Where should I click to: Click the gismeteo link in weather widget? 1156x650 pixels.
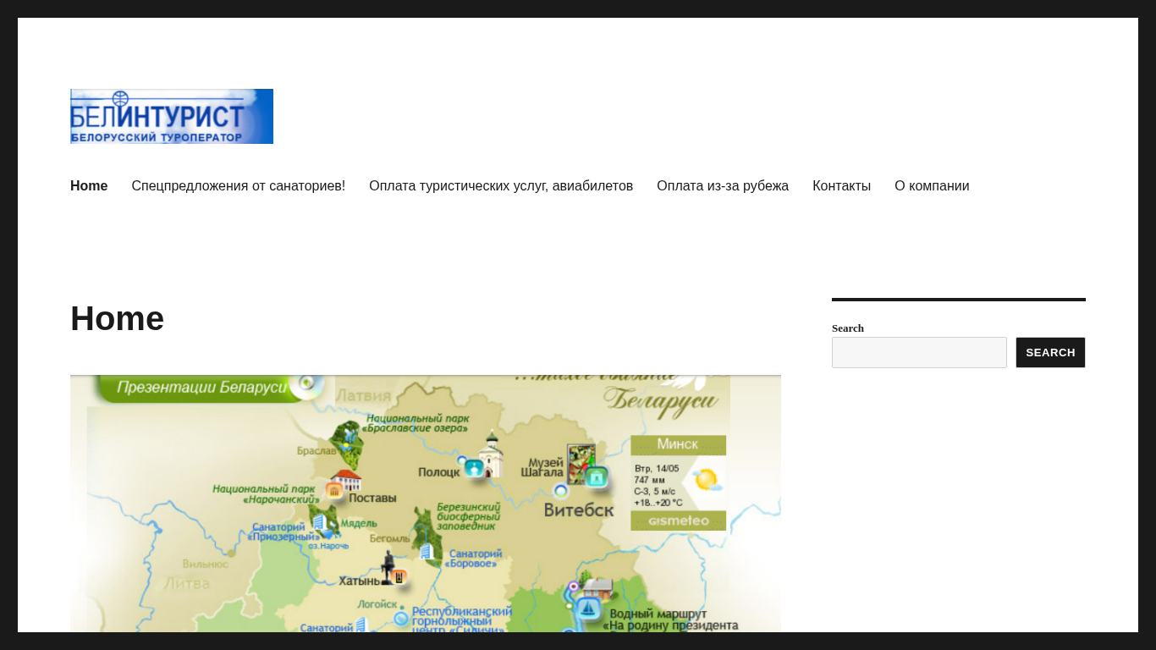(x=678, y=521)
